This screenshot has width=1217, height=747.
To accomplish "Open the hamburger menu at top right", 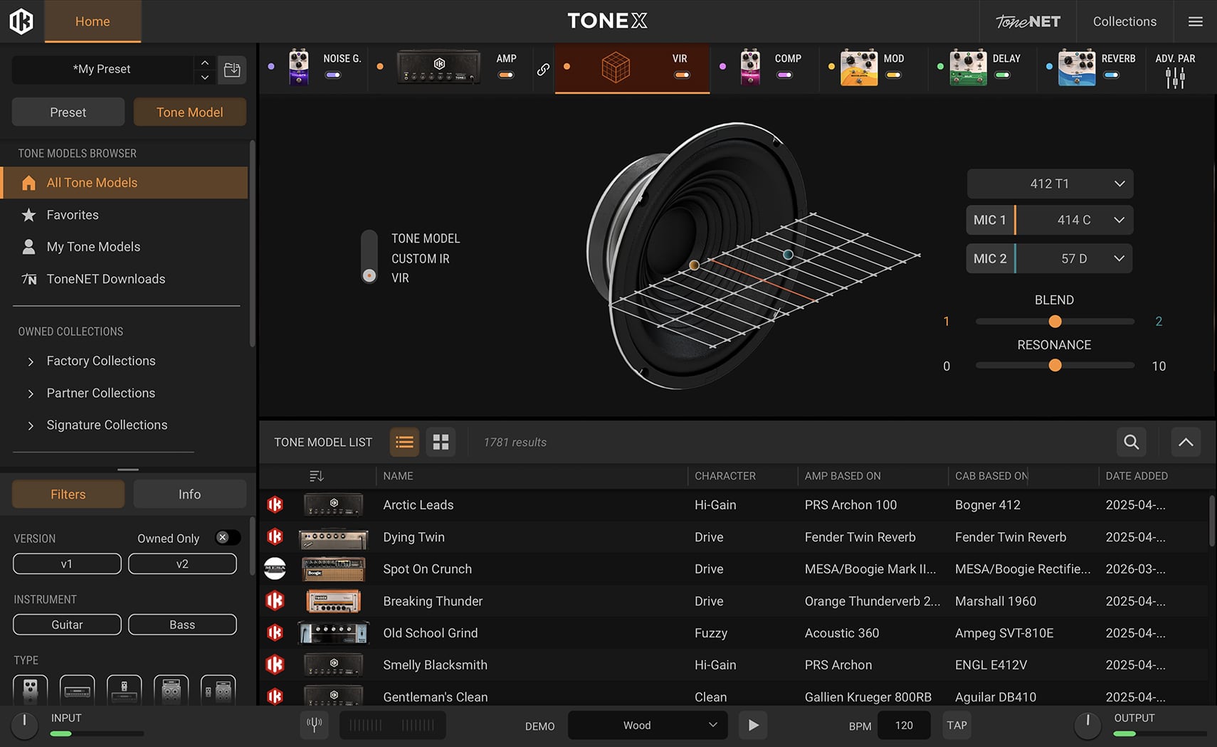I will tap(1196, 21).
